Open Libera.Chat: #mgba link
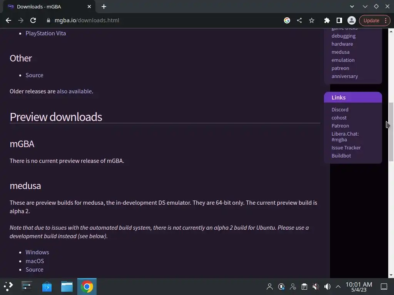 [345, 137]
